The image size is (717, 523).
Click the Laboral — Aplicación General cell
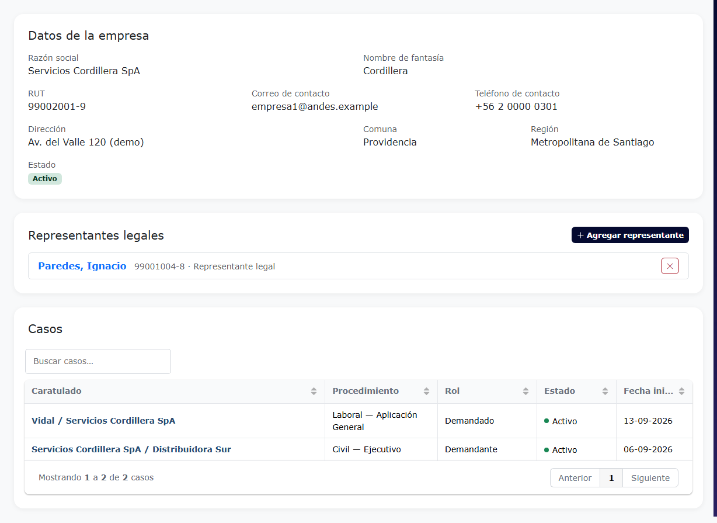point(381,421)
